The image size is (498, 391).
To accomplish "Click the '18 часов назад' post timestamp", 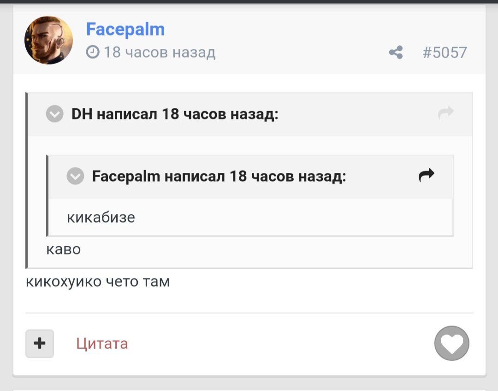I will (x=160, y=52).
